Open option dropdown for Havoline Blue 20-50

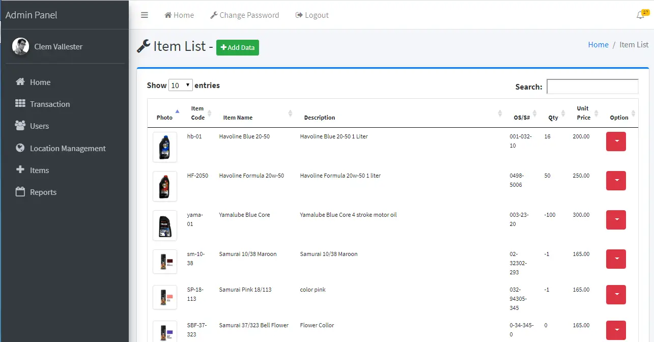616,141
